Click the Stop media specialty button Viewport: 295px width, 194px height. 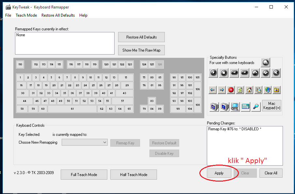(224, 73)
